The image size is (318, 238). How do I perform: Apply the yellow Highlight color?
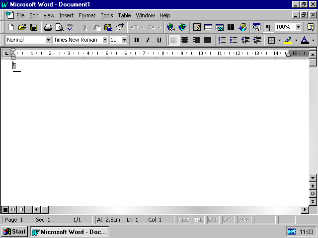[288, 40]
